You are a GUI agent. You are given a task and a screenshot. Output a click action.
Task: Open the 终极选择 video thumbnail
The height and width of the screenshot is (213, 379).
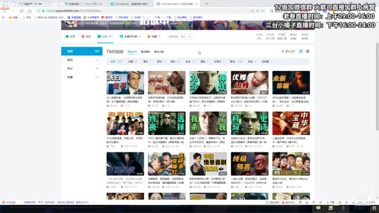167,123
